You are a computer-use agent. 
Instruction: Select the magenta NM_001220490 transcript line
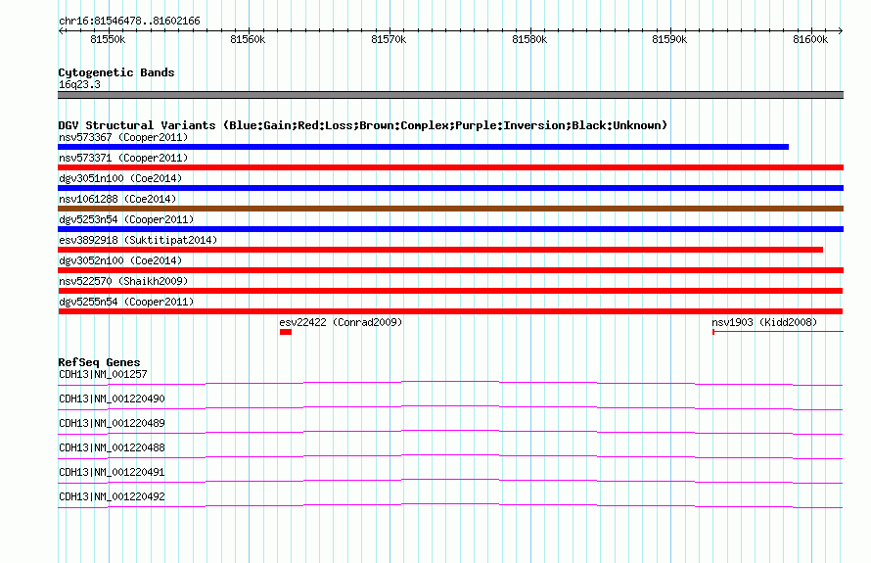[450, 407]
